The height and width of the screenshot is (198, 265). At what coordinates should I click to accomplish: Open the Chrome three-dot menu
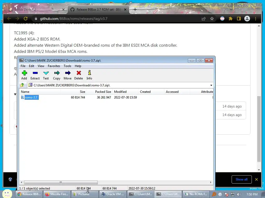255,19
